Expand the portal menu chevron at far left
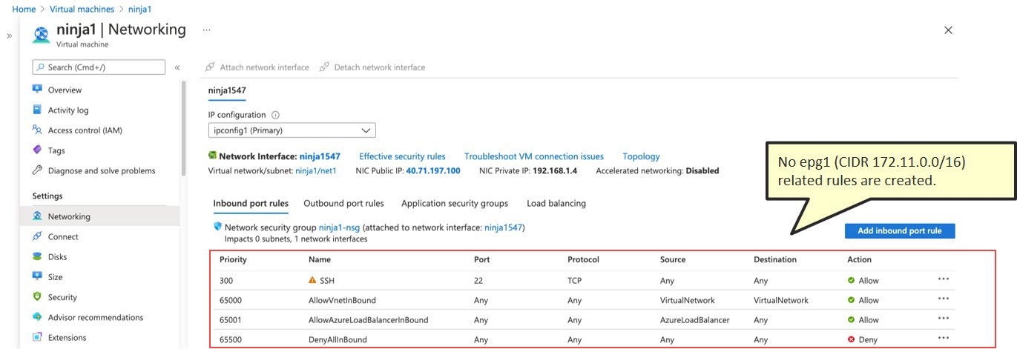The width and height of the screenshot is (1017, 349). (10, 36)
